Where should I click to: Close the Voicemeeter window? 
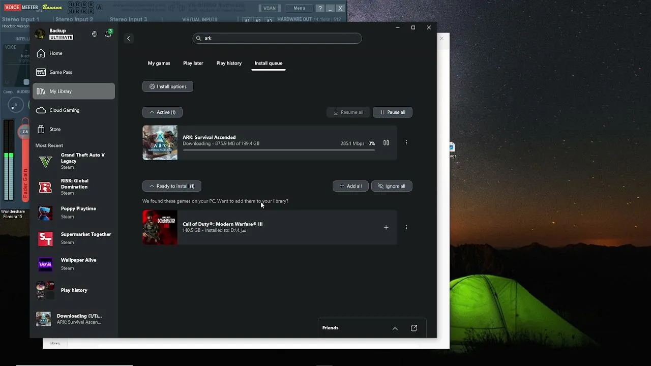pos(340,8)
